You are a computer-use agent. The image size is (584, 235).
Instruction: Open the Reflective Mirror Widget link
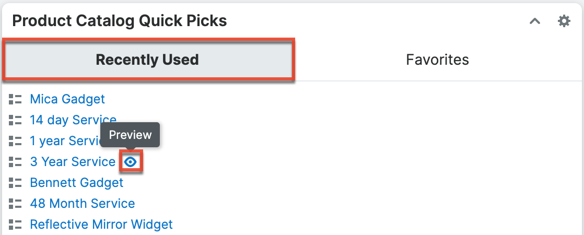coord(101,225)
